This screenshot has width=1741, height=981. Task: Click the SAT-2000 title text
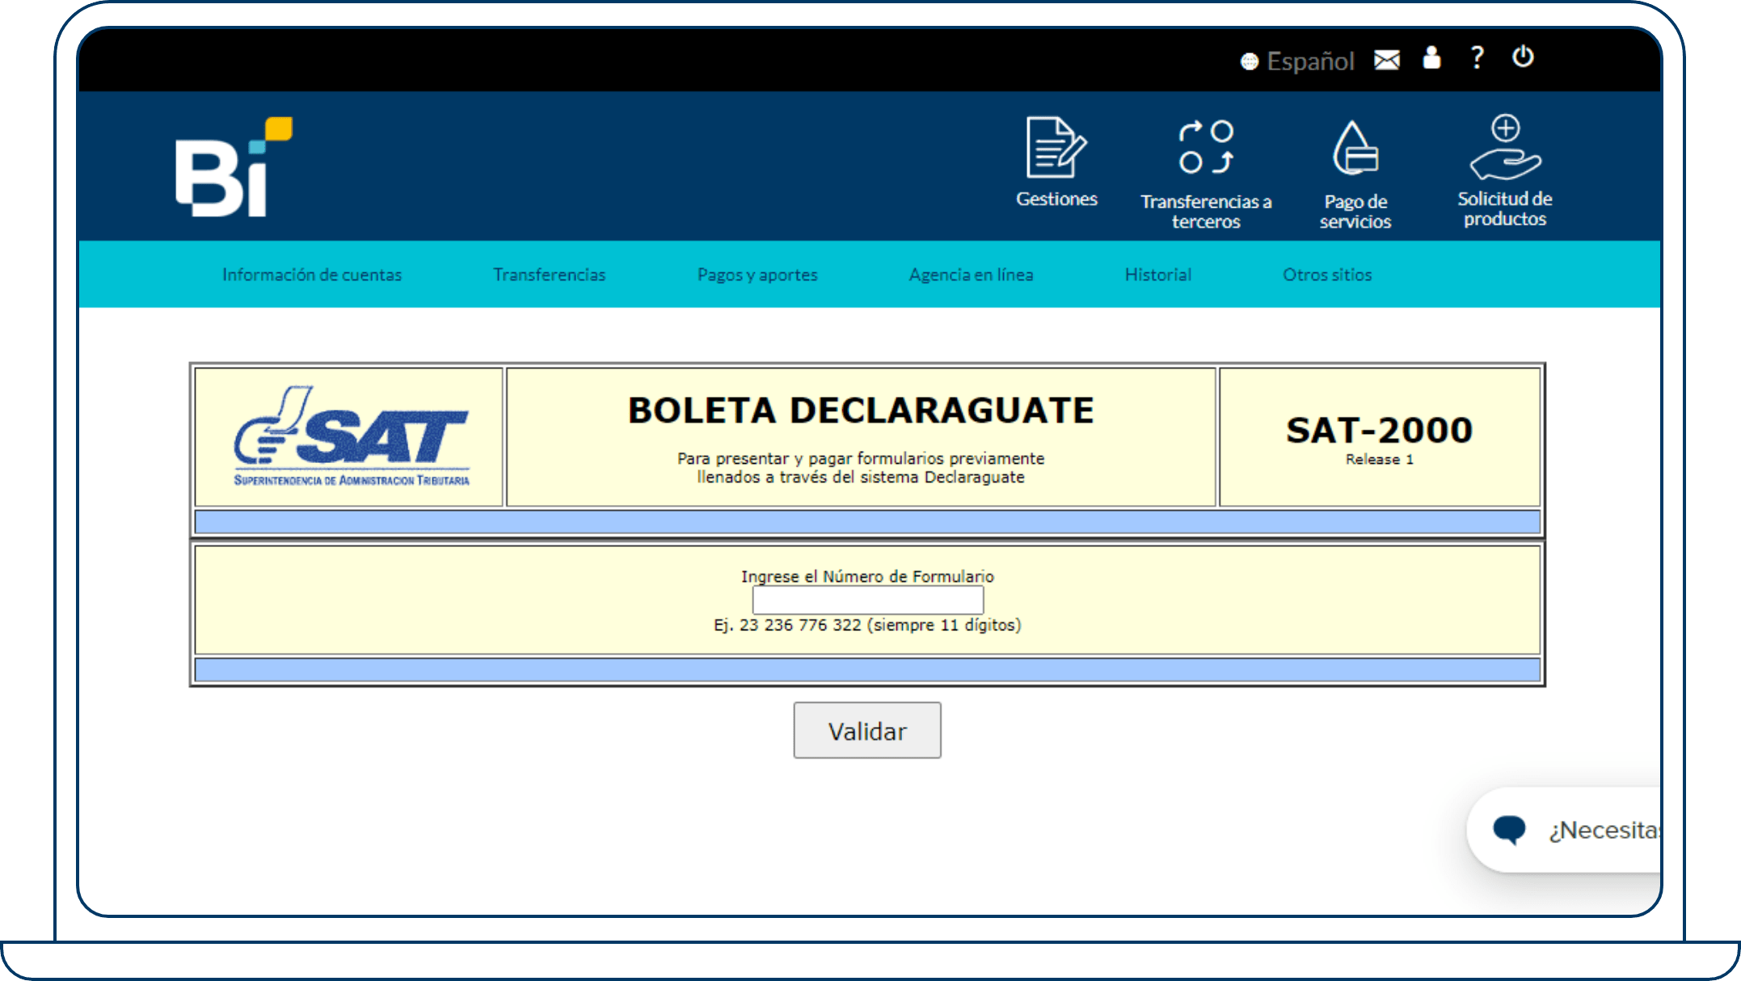click(1380, 431)
